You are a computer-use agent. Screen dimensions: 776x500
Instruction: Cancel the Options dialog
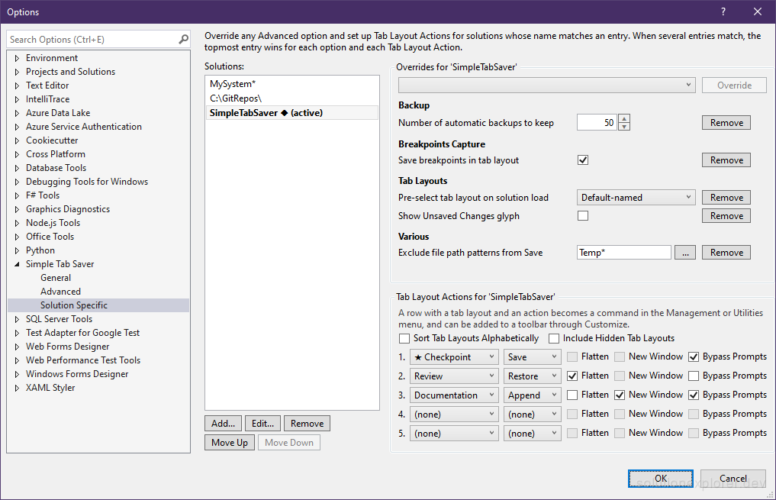pos(733,478)
